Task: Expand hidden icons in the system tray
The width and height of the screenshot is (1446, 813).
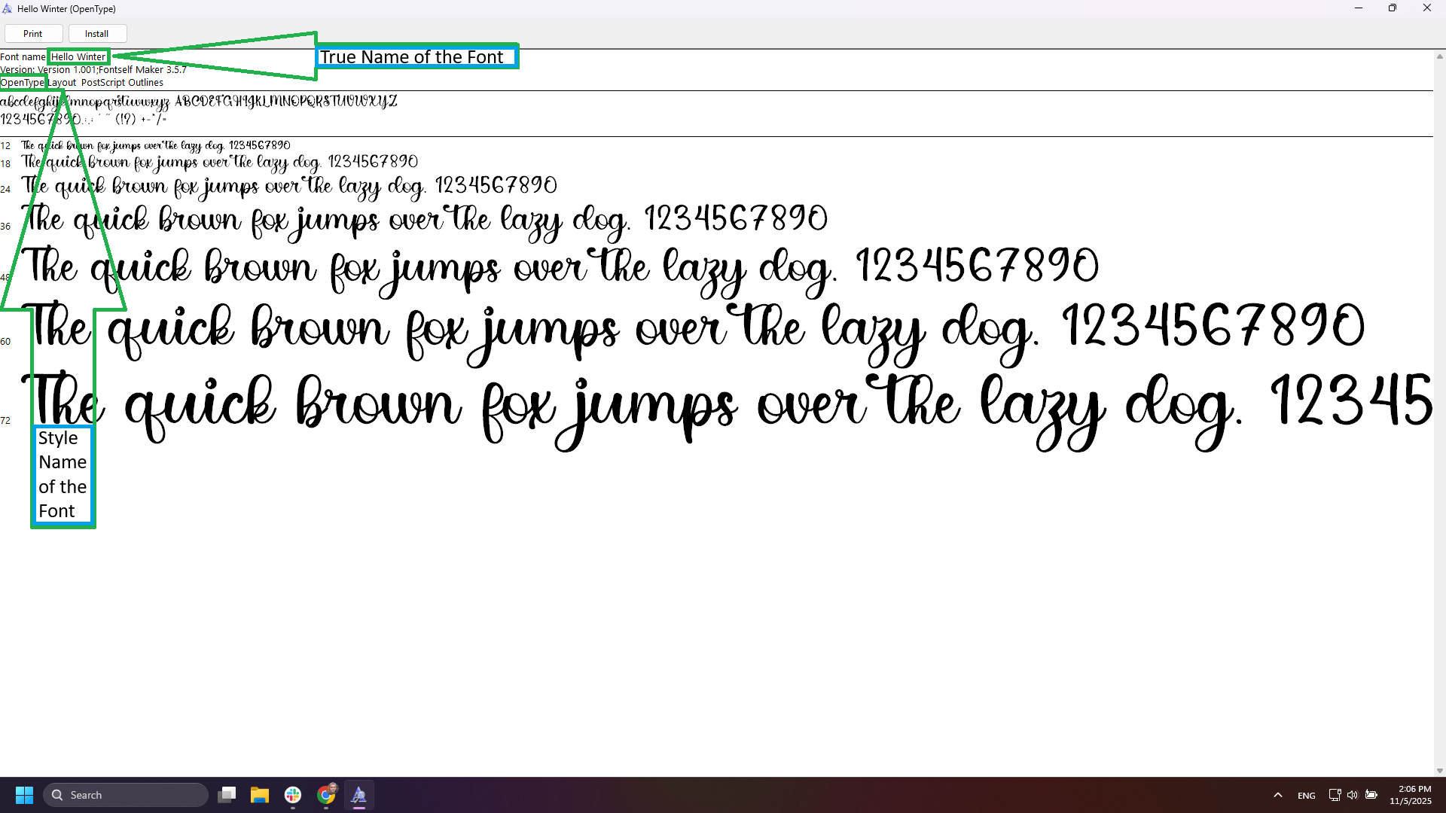Action: click(1278, 794)
